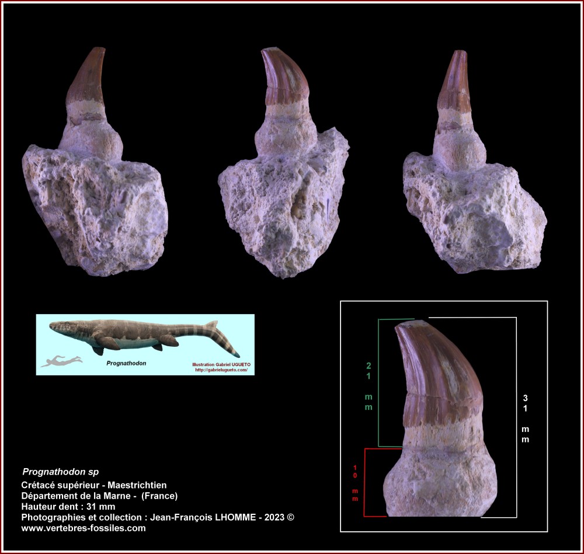Click the gray diver silhouette

61,361
